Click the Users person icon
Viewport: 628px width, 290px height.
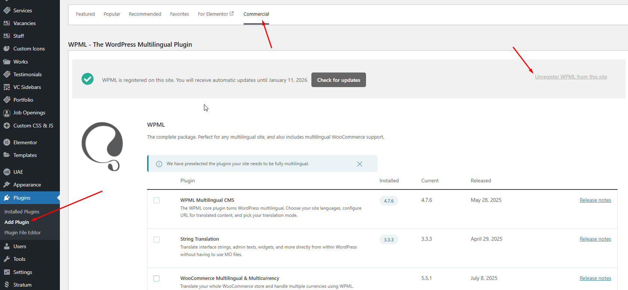click(x=7, y=246)
